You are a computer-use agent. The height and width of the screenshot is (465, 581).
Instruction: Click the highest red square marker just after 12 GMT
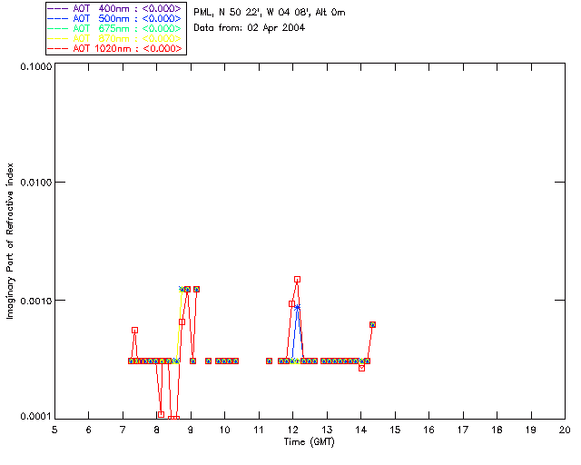point(297,280)
